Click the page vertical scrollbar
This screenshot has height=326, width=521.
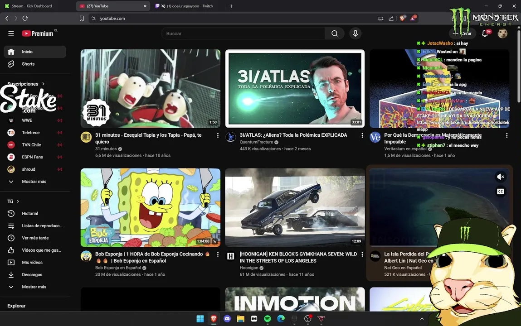519,66
